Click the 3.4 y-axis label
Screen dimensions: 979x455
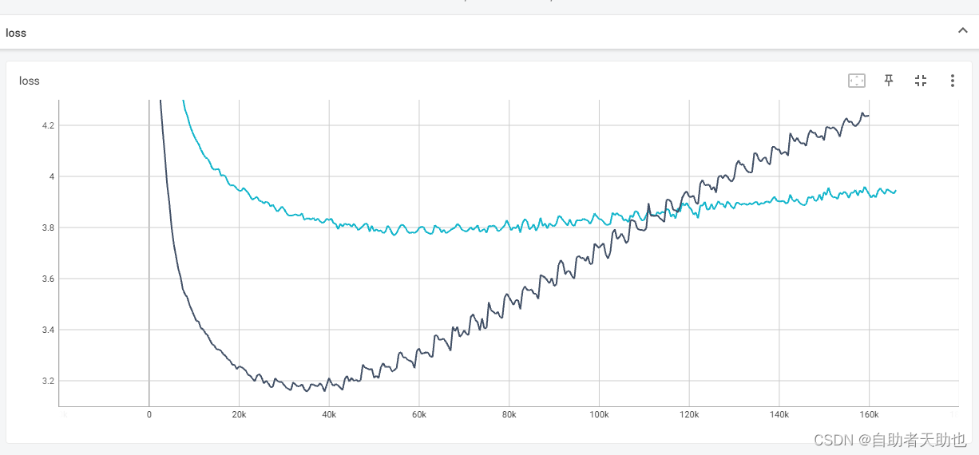pyautogui.click(x=48, y=330)
